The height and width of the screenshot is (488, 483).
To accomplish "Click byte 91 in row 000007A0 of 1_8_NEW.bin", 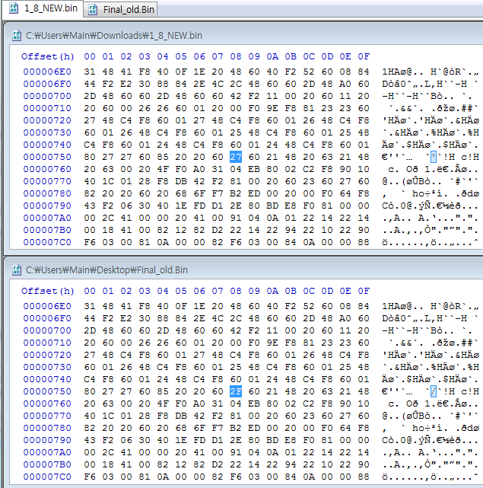I will click(236, 218).
